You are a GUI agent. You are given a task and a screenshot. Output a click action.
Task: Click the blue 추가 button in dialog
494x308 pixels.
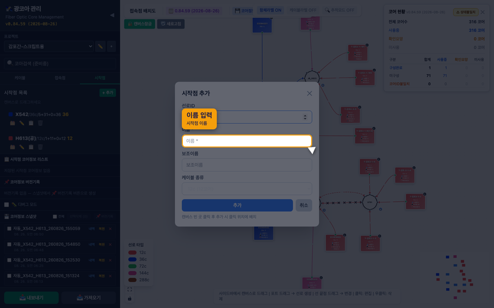coord(237,205)
